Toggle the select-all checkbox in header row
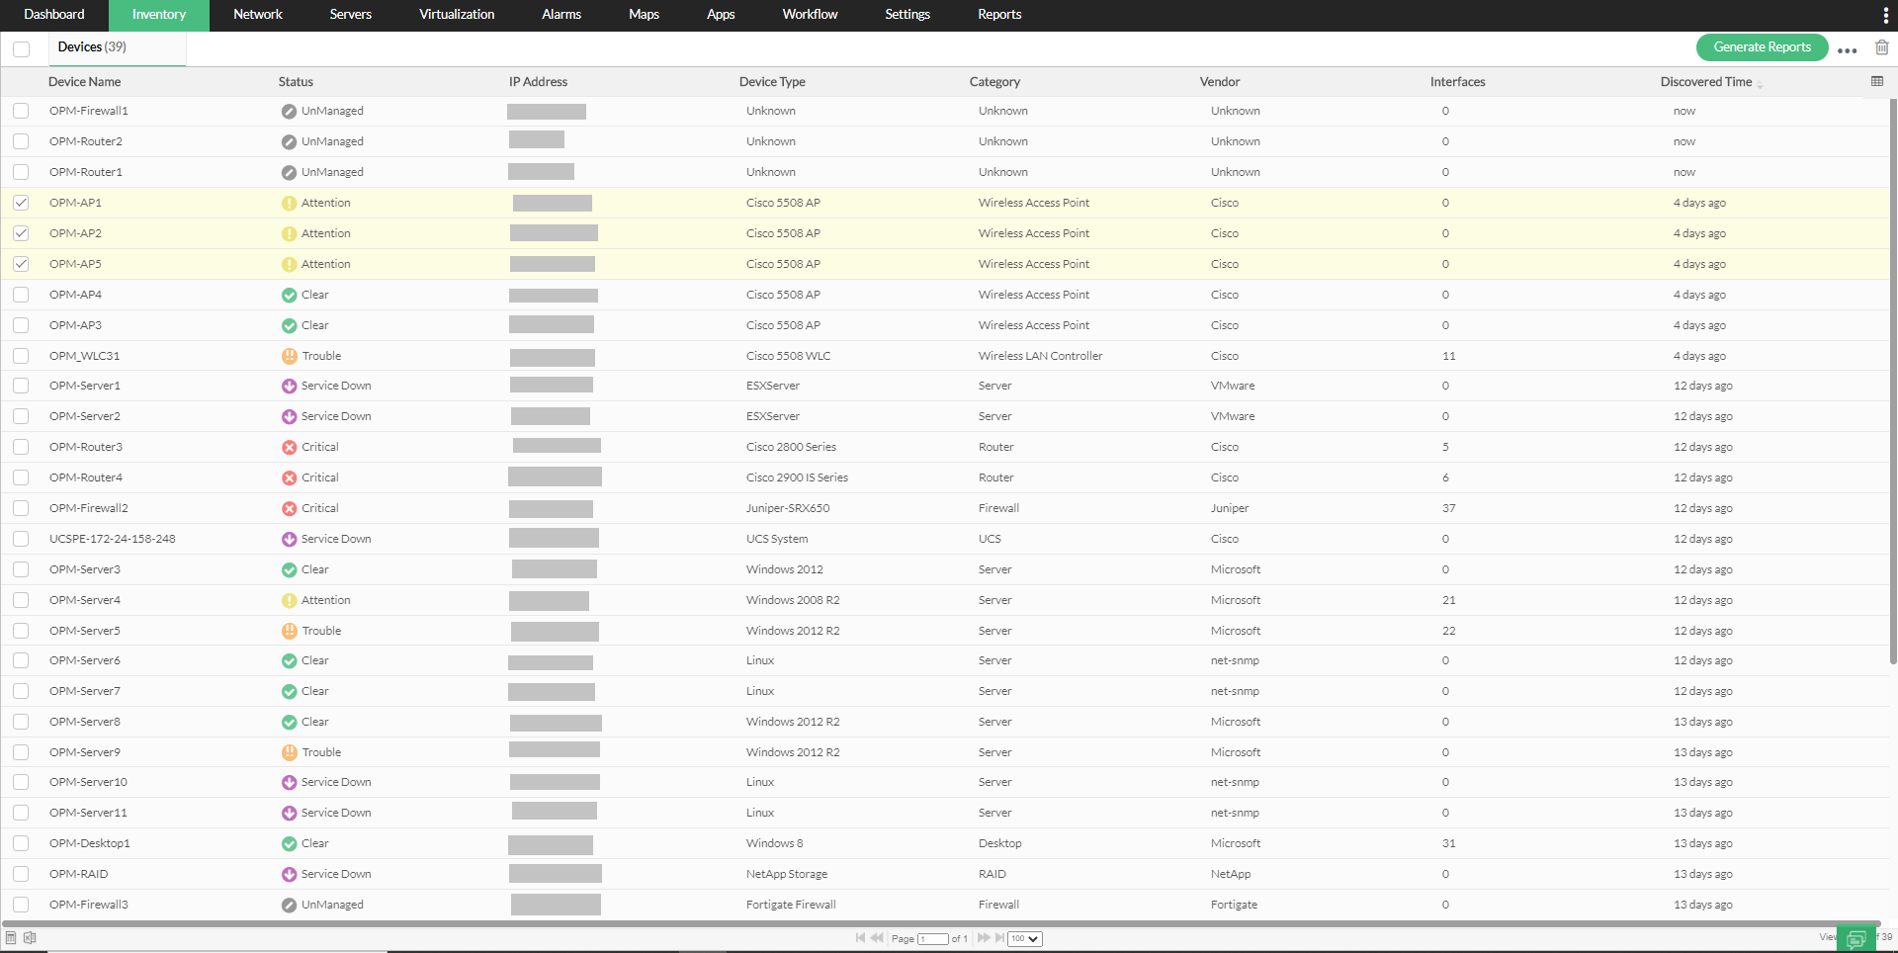Screen dimensions: 1898x953 tap(21, 48)
